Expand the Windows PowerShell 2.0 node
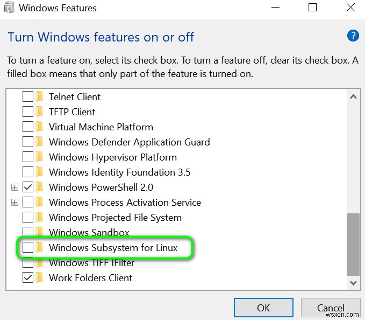365x320 pixels. 15,187
